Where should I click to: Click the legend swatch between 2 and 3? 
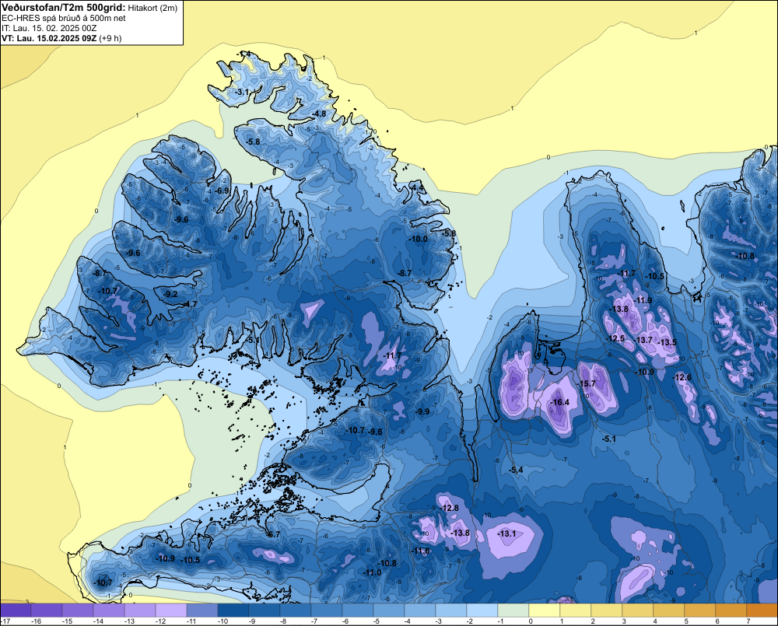607,610
